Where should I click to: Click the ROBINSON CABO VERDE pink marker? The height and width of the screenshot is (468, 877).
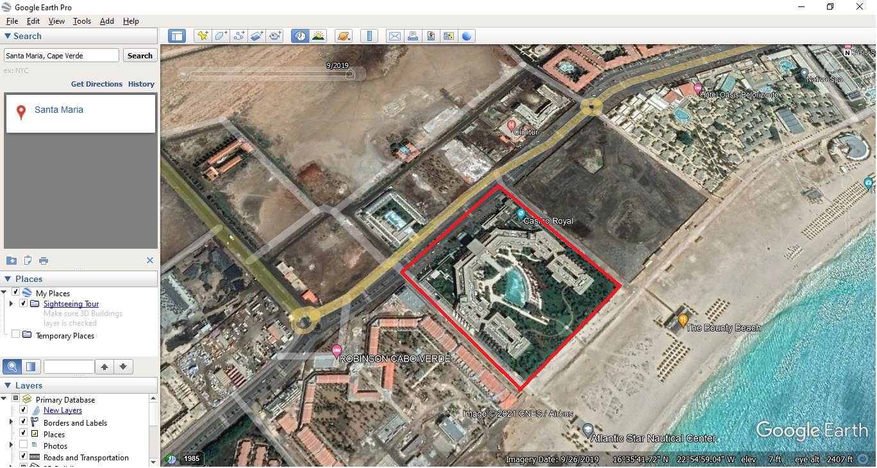[x=337, y=351]
